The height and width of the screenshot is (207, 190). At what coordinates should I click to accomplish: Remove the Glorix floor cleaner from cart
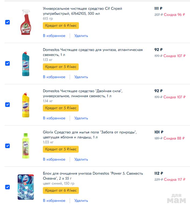click(81, 159)
